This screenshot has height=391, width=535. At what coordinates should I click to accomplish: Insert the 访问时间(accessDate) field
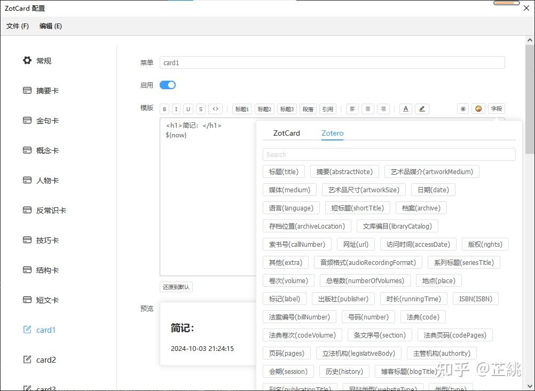click(x=418, y=245)
